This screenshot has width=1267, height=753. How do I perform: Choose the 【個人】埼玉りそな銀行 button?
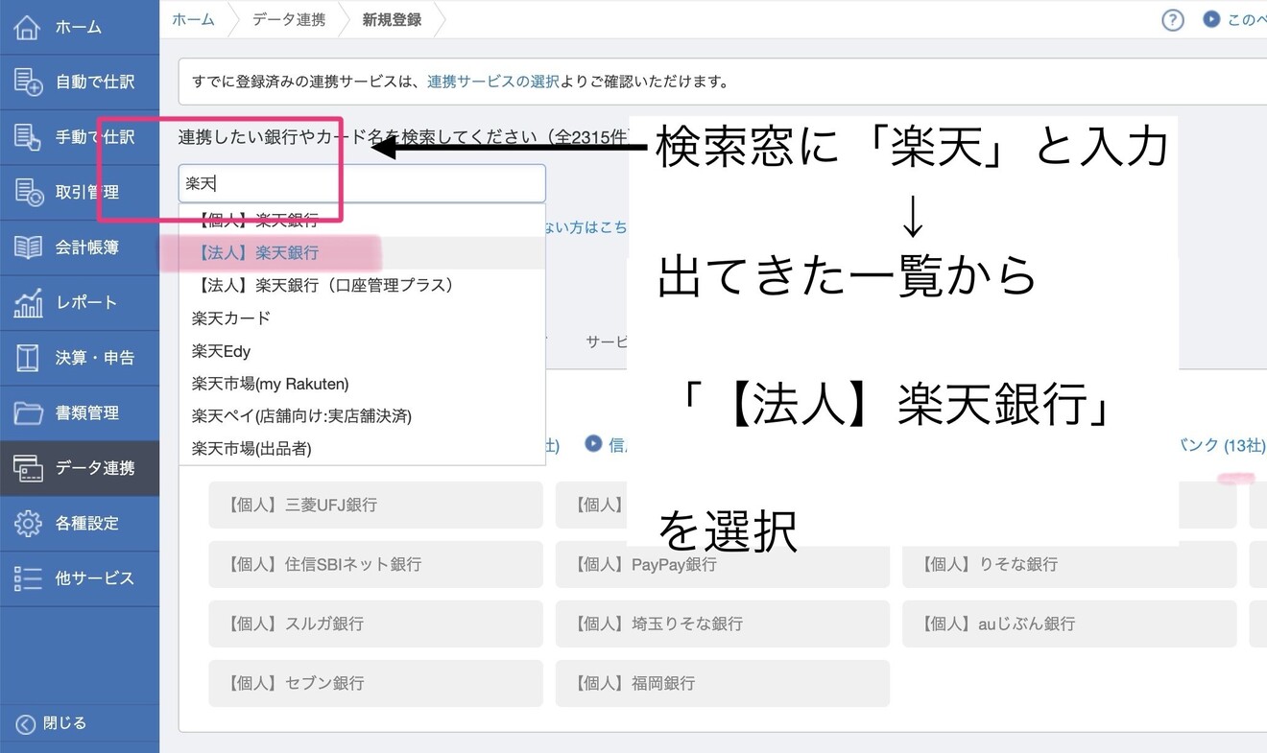(x=723, y=624)
